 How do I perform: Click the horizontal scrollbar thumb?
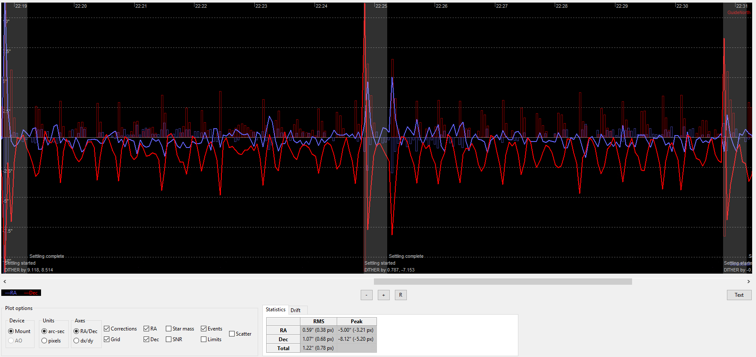coord(503,282)
